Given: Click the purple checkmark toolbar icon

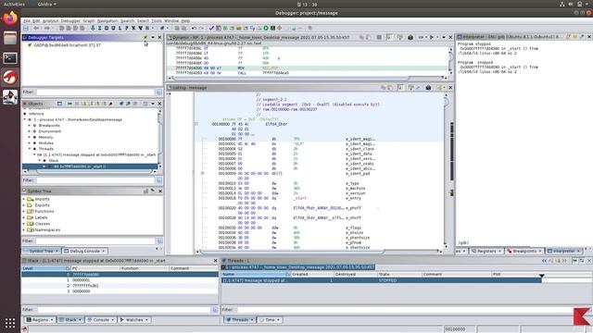Looking at the screenshot, I should click(x=211, y=28).
